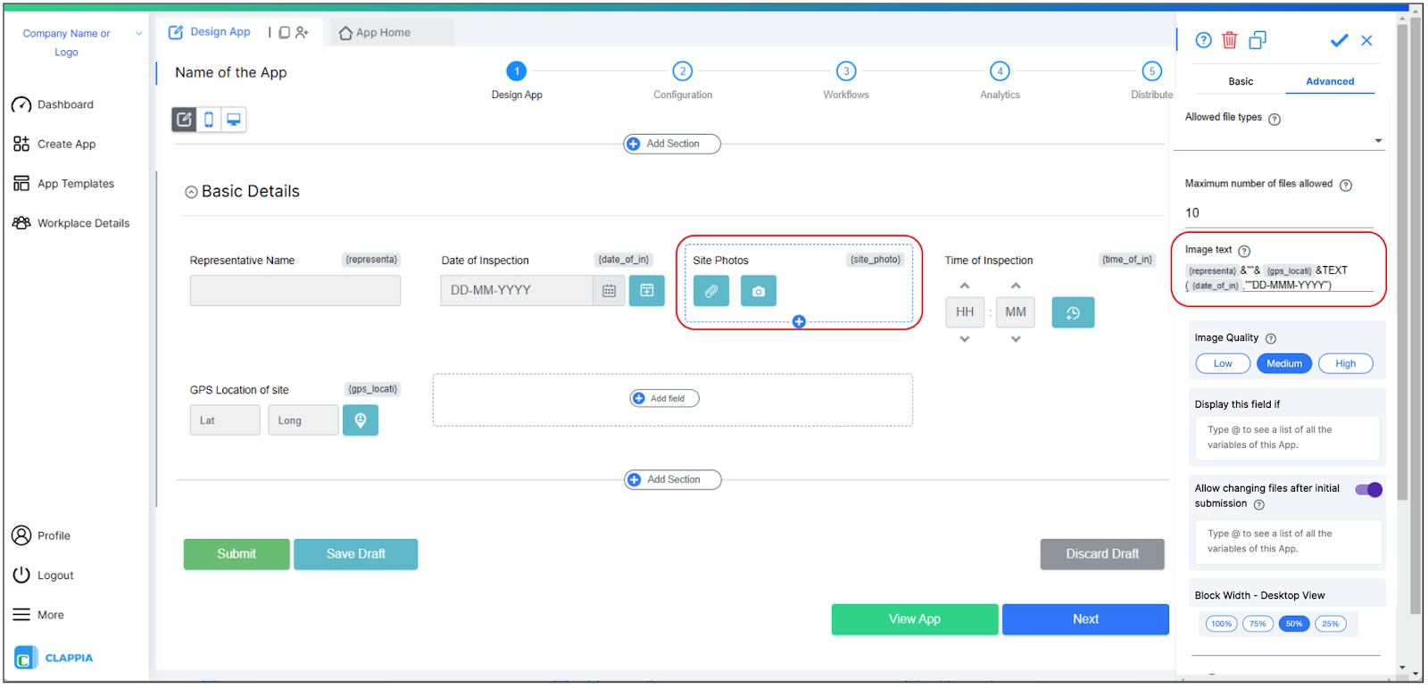Viewport: 1428px width, 688px height.
Task: Click Add Section above Basic Details
Action: coord(672,144)
